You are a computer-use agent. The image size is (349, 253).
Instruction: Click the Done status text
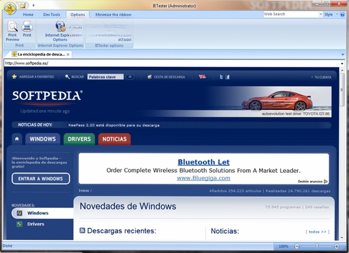coord(8,246)
